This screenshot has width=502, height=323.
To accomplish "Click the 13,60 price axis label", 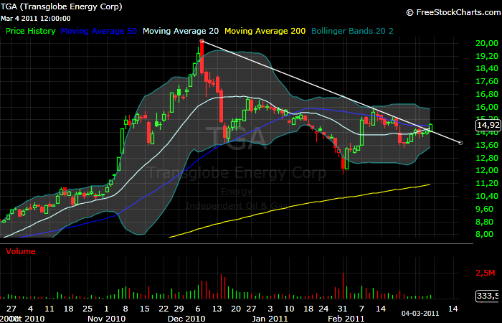I will [x=487, y=145].
